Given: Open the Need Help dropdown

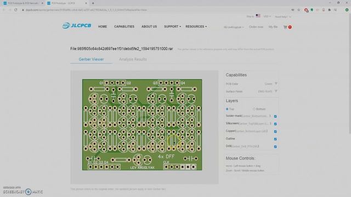Looking at the screenshot, I should coord(283,17).
